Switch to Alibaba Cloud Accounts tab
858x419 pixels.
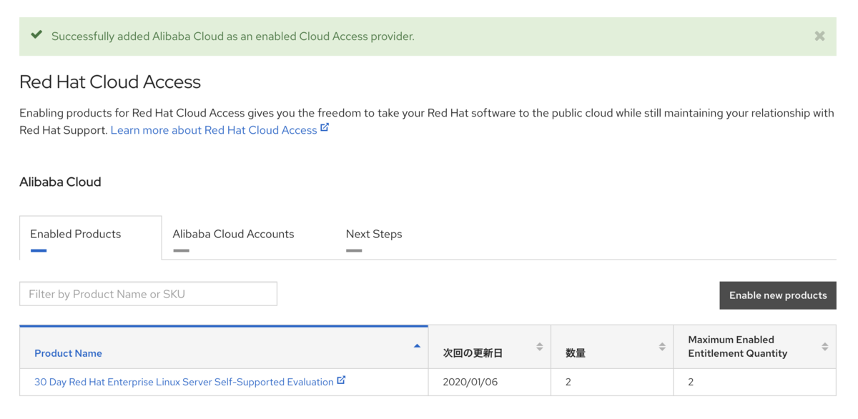pyautogui.click(x=233, y=234)
